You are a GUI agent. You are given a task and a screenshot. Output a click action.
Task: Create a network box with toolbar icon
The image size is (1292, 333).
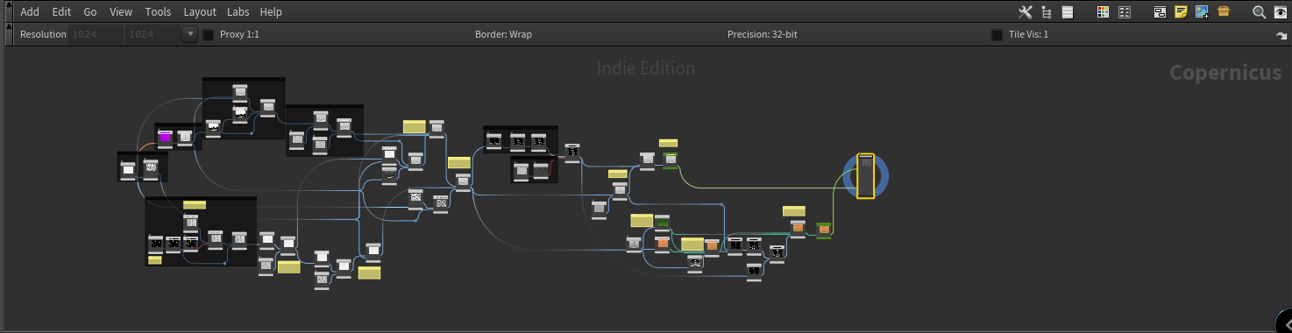click(1160, 12)
